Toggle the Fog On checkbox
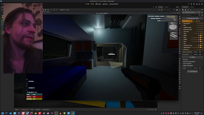Screen dimensions: 204x115 pos(200,43)
